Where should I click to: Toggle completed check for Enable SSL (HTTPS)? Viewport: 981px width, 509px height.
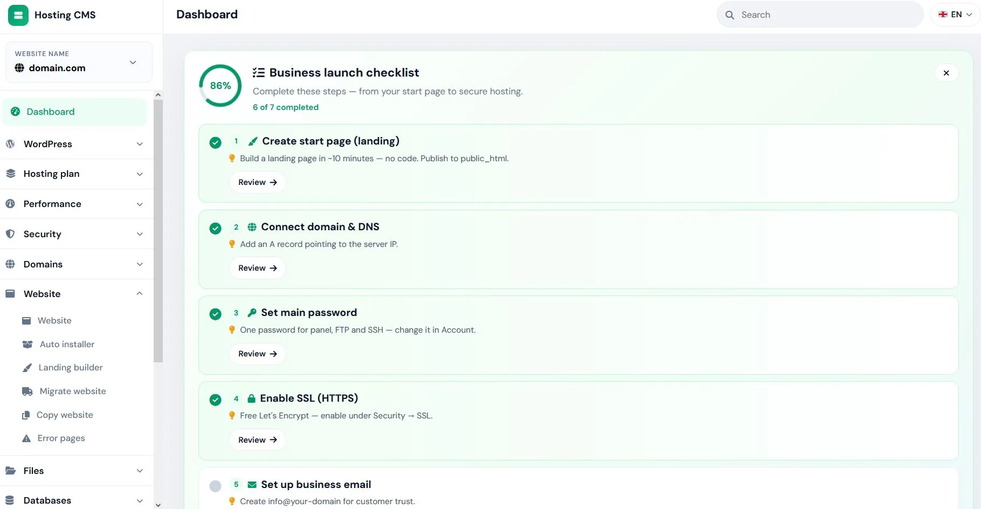tap(216, 400)
